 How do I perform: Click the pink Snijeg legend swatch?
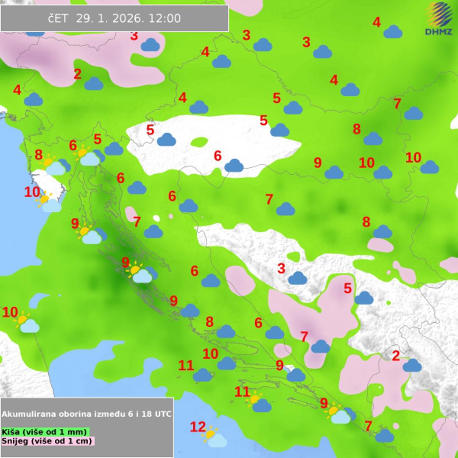[x=47, y=441]
